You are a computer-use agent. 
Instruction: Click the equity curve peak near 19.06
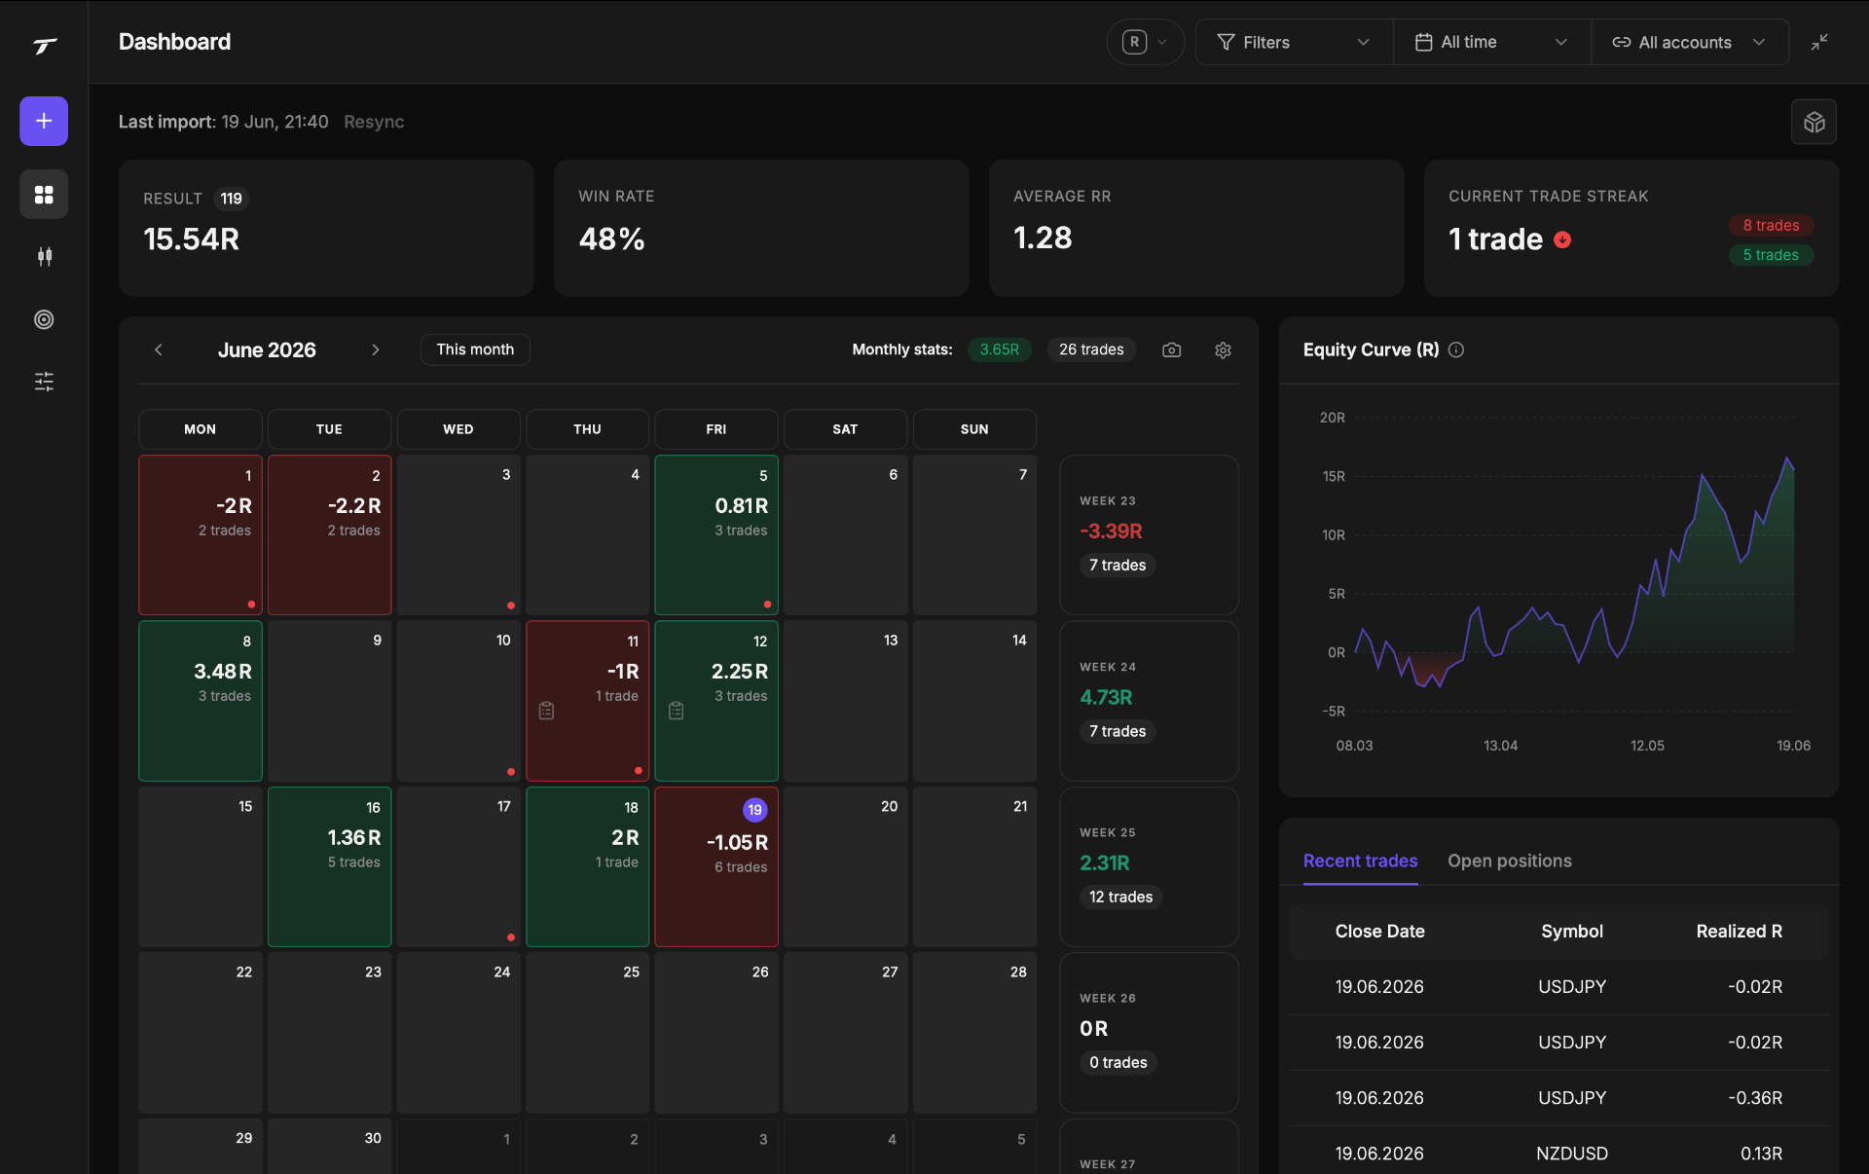point(1787,459)
